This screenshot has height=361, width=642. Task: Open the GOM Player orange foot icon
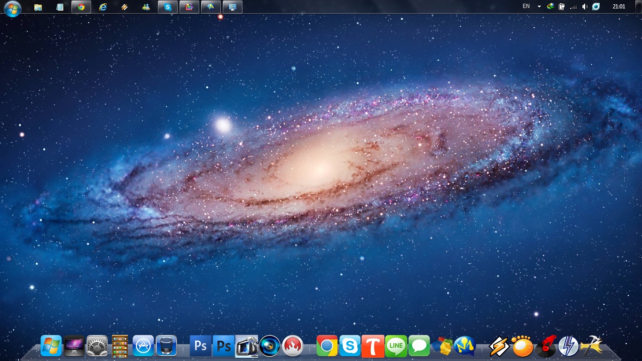coord(522,347)
